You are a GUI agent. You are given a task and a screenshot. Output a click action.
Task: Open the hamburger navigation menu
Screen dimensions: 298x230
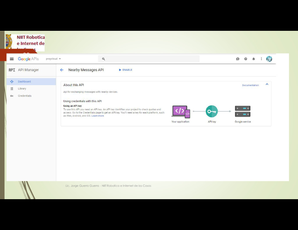pos(12,59)
